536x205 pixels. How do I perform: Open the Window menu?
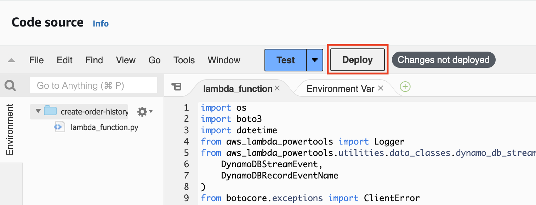(x=224, y=60)
